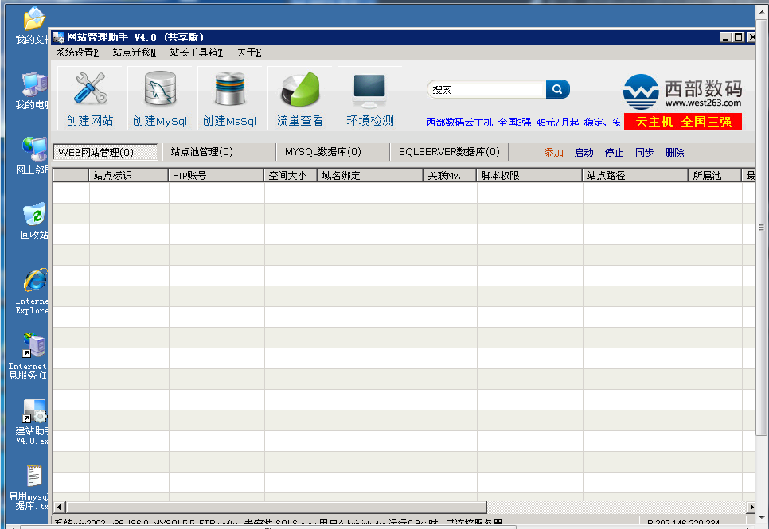Click inside the 搜索 search field
The height and width of the screenshot is (529, 769).
click(x=486, y=90)
